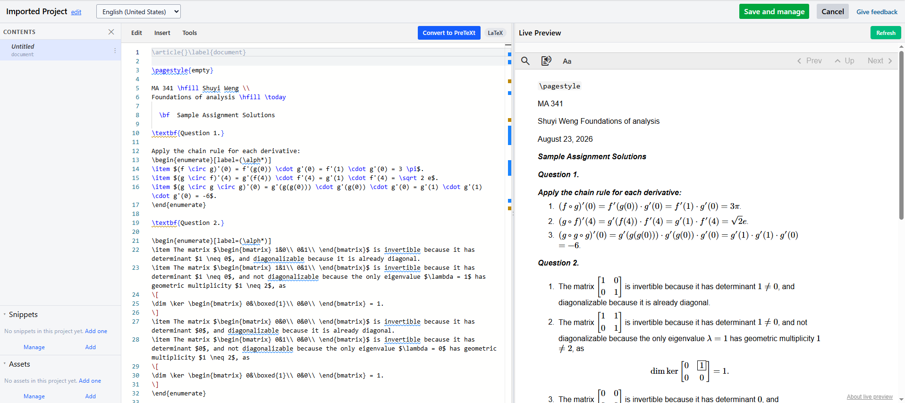Viewport: 905px width, 403px height.
Task: Click Convert to PreTeXt button
Action: coord(449,33)
